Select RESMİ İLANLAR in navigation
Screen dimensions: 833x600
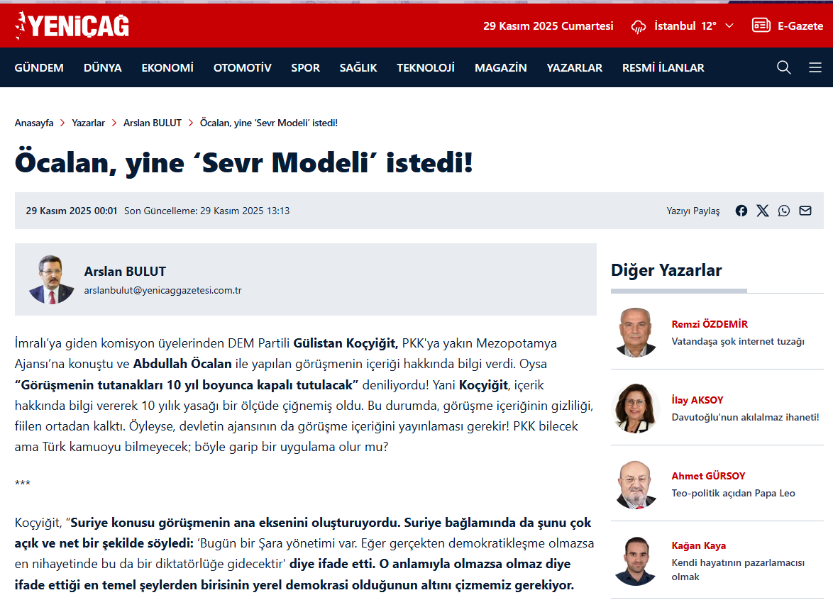[x=663, y=68]
